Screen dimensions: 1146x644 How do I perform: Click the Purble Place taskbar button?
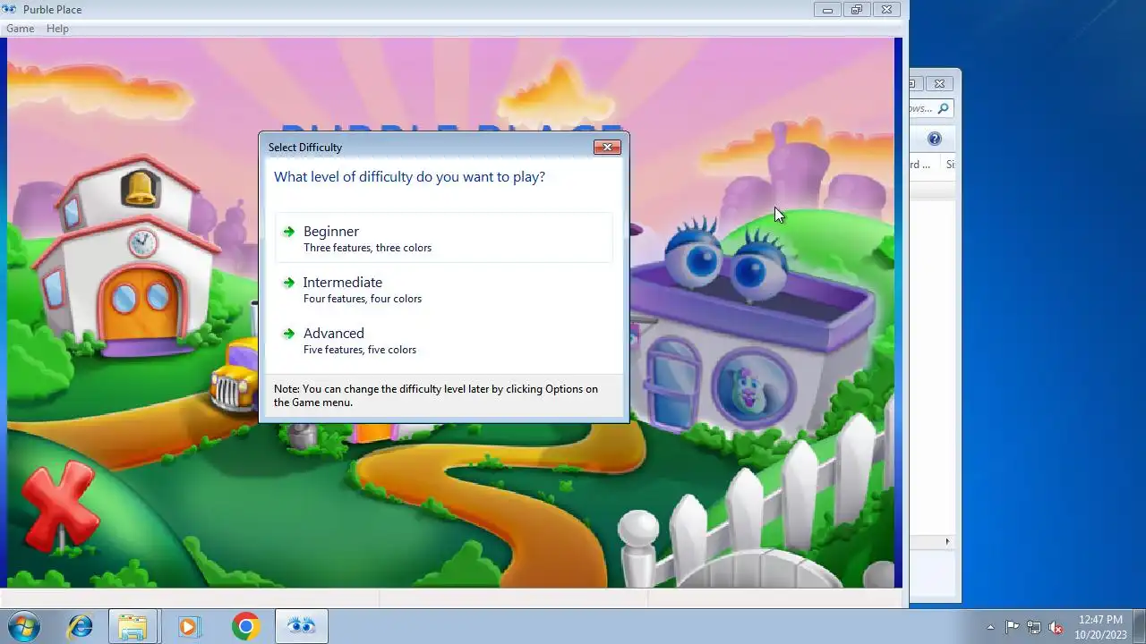[x=302, y=627]
